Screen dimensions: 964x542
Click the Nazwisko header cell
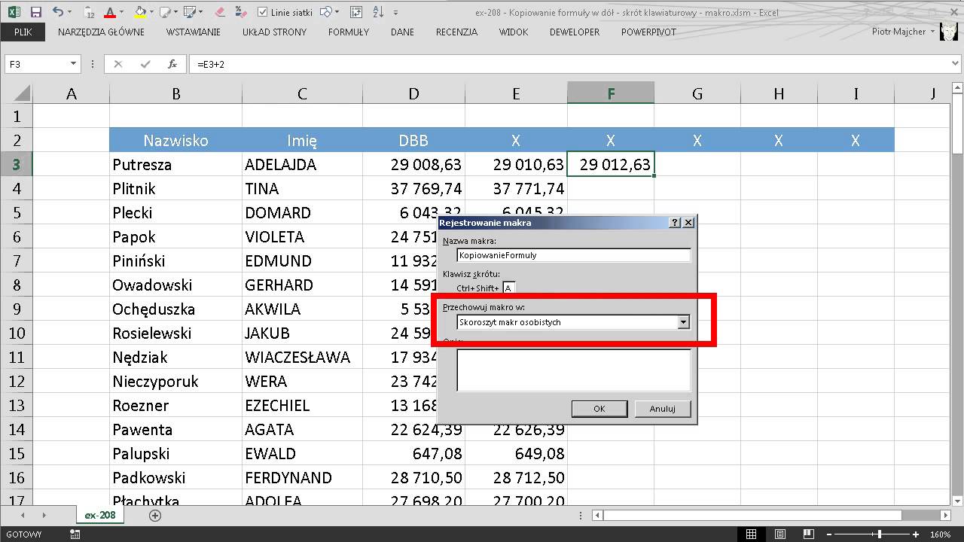175,140
